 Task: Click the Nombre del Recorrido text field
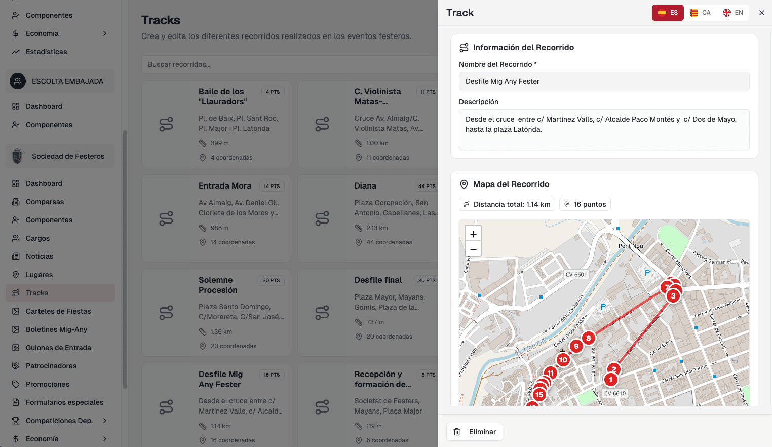tap(604, 81)
